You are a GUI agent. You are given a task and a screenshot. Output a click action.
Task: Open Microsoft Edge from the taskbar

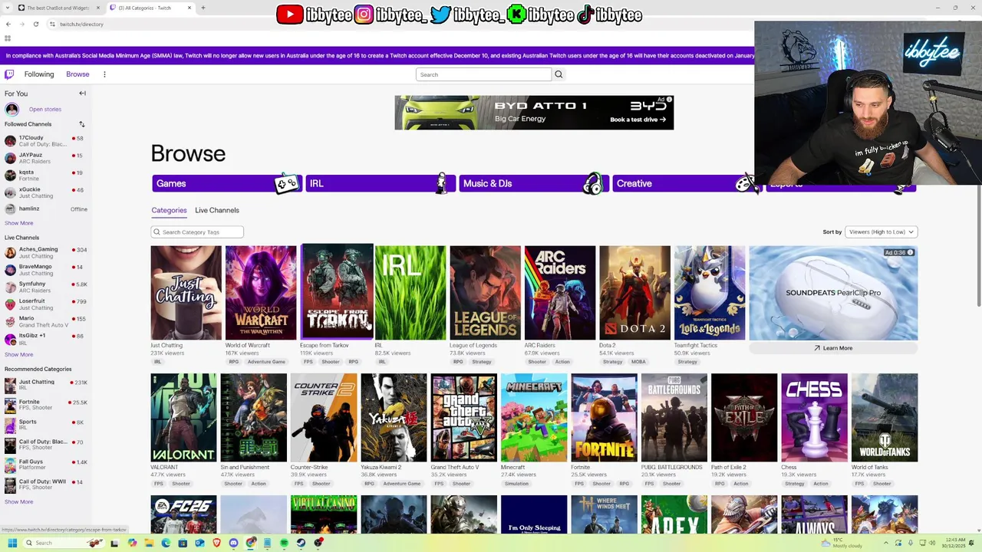pos(166,543)
